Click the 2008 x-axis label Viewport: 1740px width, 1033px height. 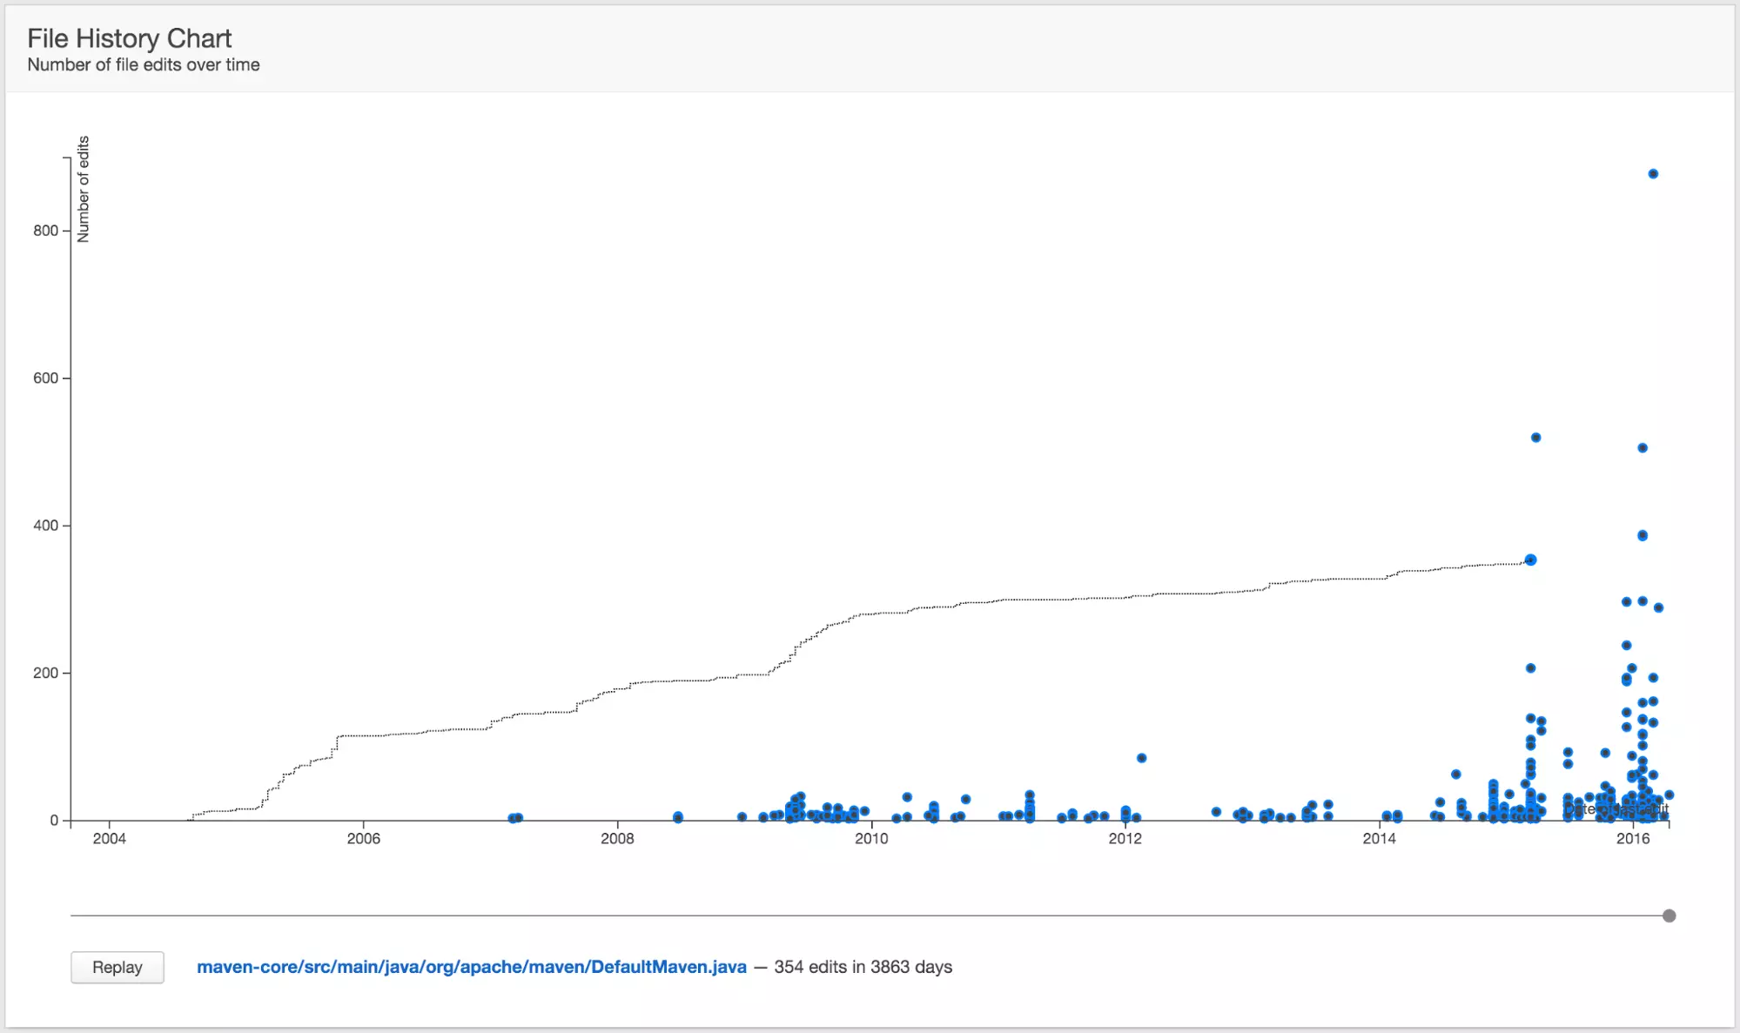(x=617, y=839)
